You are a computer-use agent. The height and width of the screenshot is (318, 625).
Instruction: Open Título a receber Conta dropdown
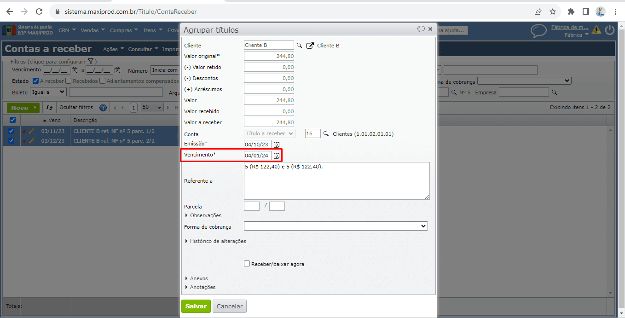point(270,133)
